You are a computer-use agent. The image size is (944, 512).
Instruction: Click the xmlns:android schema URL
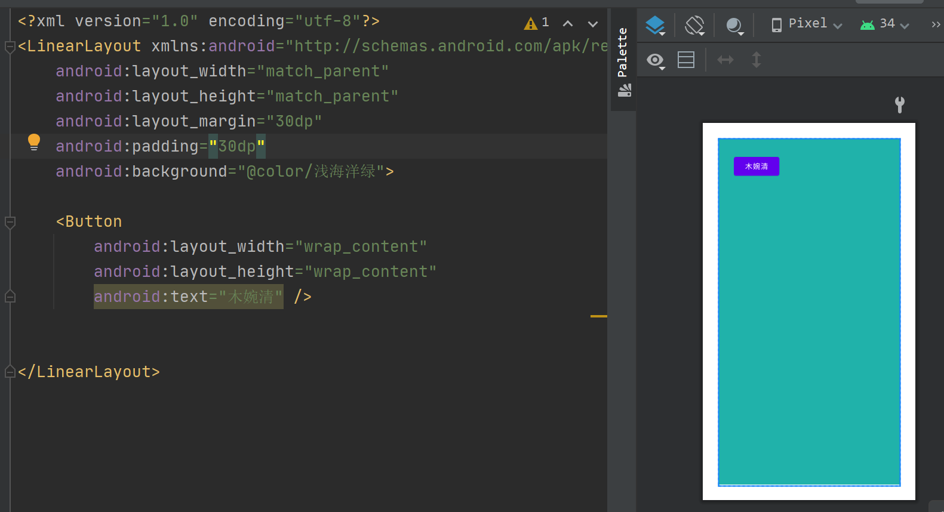pos(447,46)
